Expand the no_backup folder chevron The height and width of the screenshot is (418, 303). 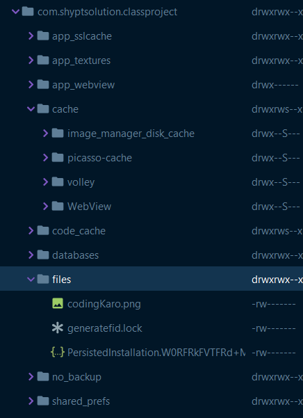click(31, 377)
